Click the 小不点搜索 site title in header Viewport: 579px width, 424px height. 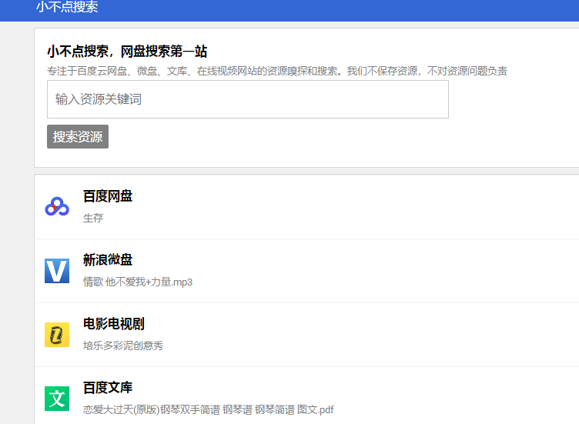point(67,7)
